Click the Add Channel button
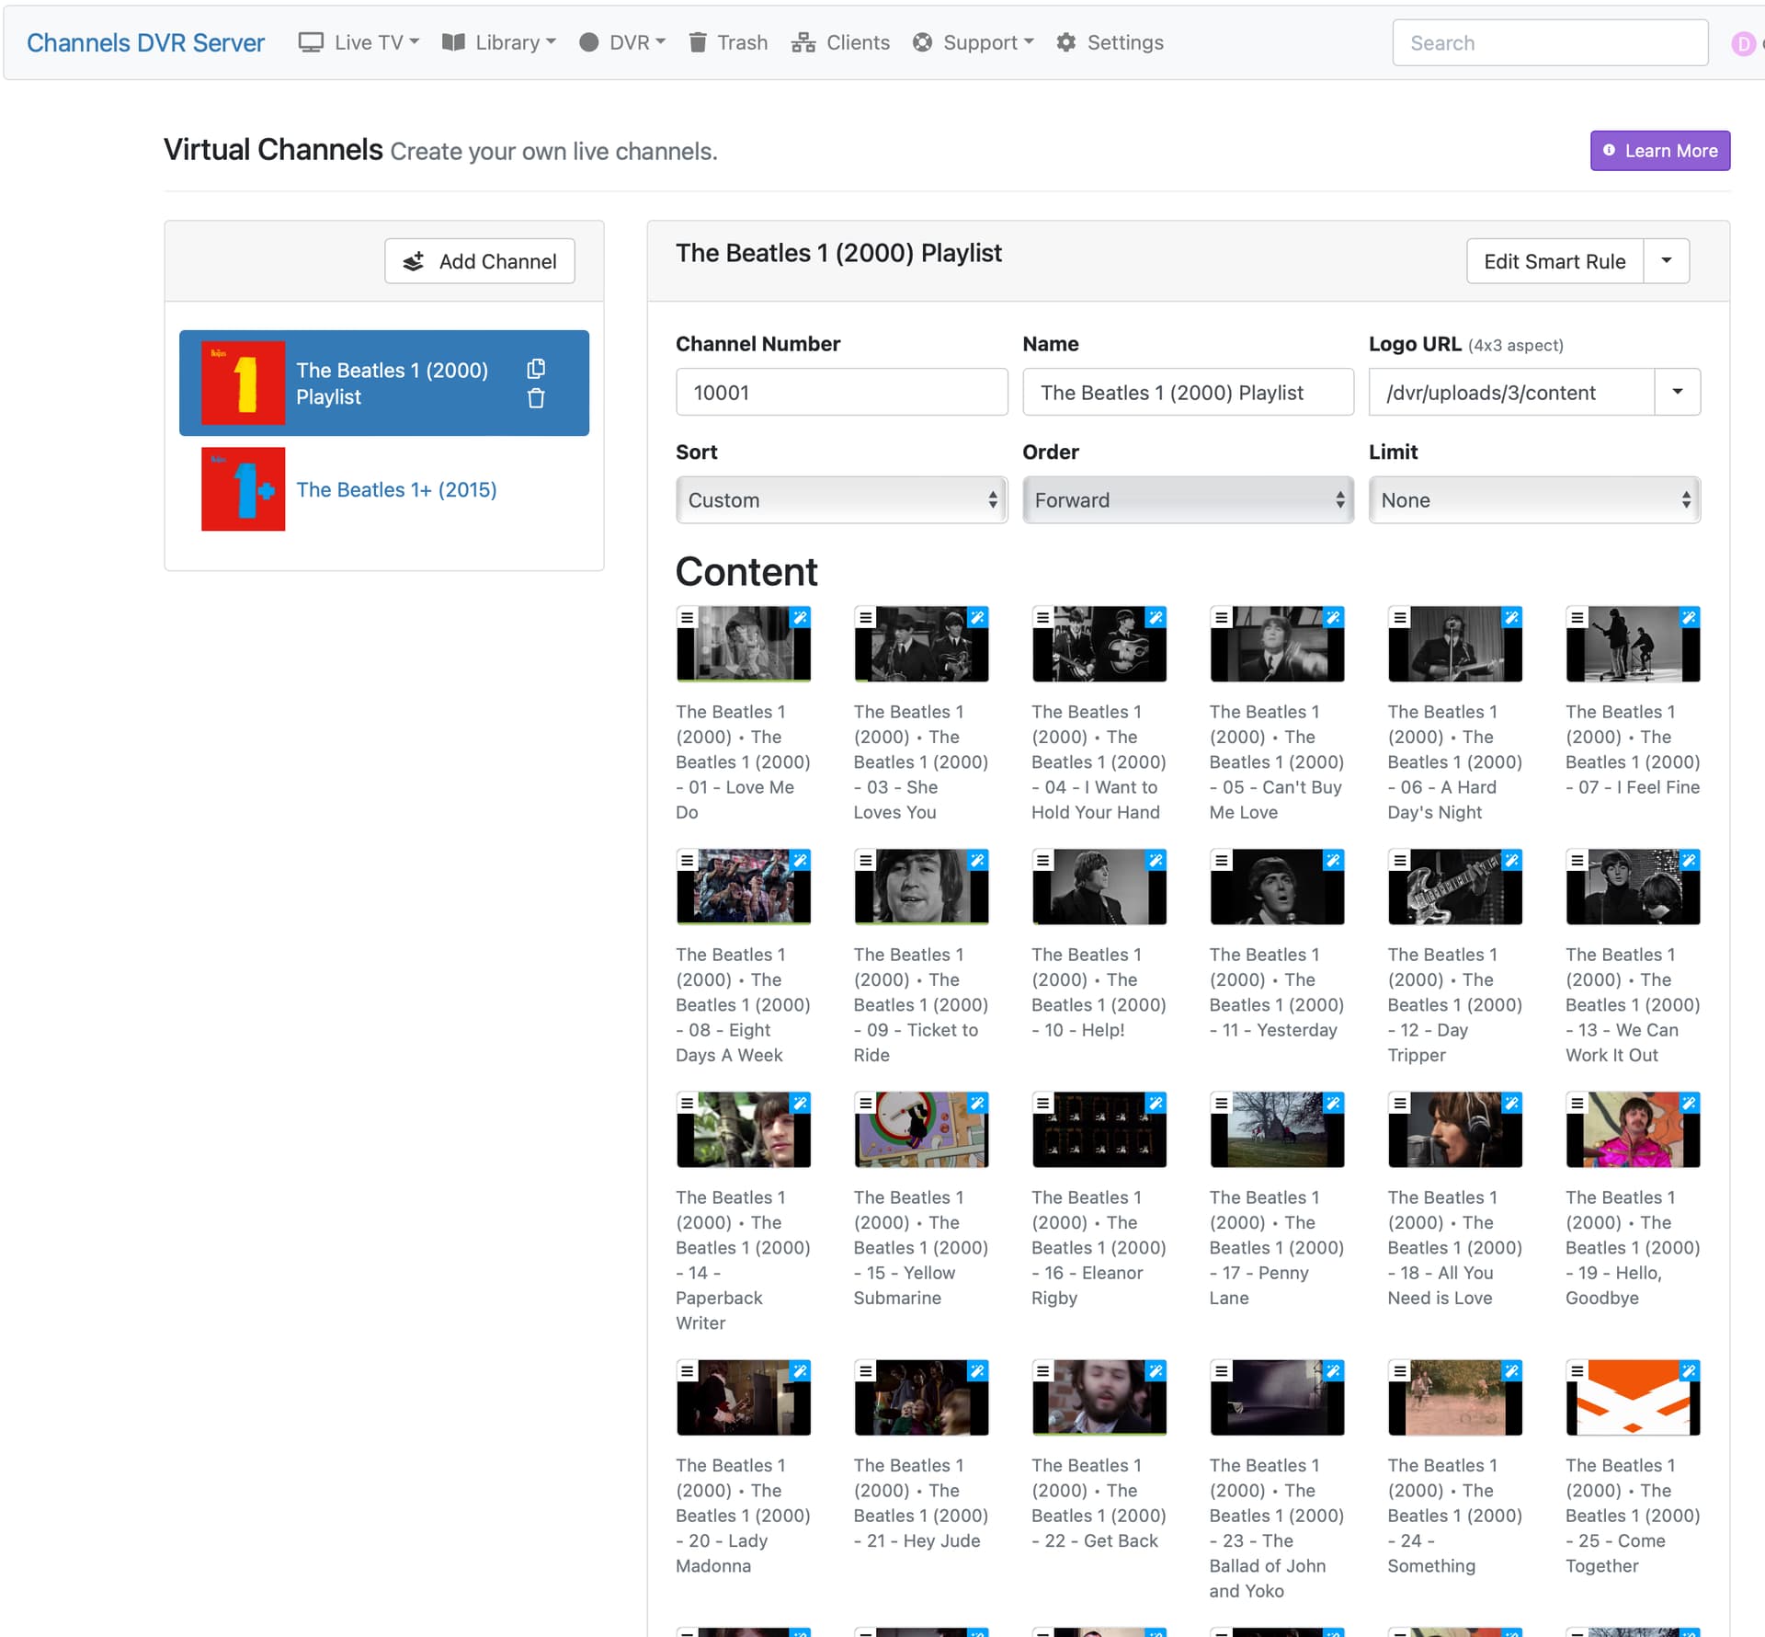 pyautogui.click(x=480, y=261)
